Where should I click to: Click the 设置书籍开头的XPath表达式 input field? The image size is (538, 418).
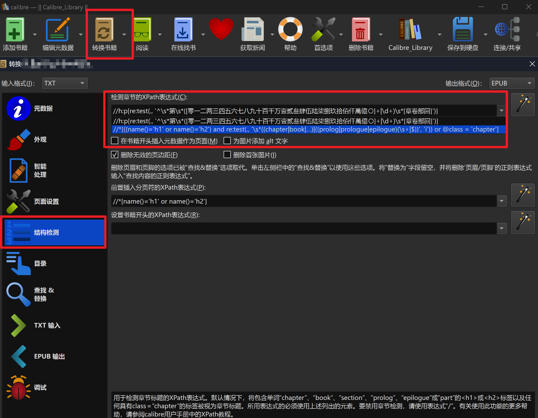click(304, 228)
